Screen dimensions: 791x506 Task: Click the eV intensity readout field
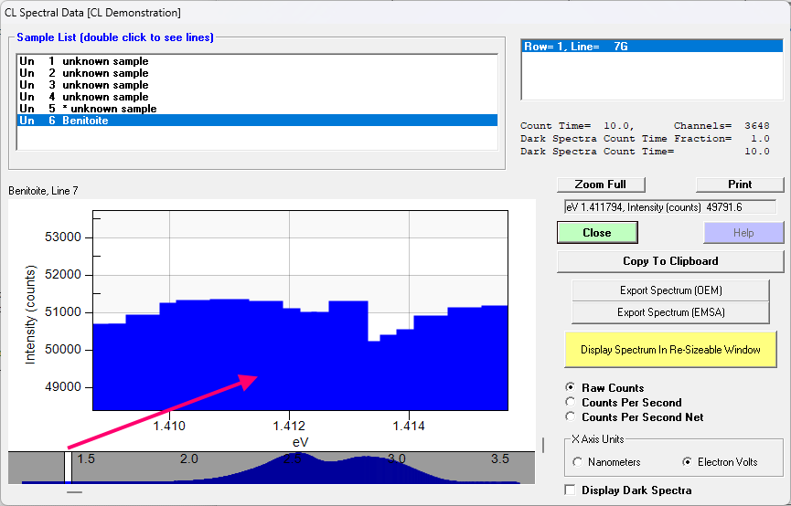[669, 207]
